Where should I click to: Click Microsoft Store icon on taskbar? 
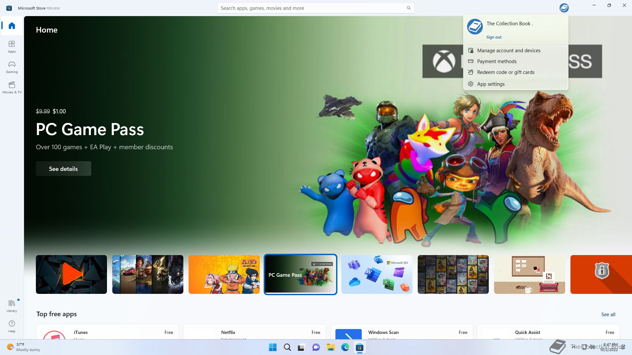click(359, 347)
